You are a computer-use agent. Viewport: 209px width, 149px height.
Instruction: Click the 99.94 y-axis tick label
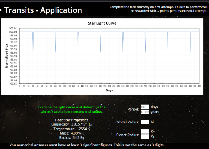click(13, 52)
